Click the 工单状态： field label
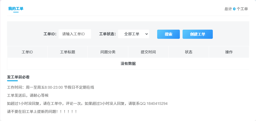This screenshot has width=256, height=121. pyautogui.click(x=107, y=34)
